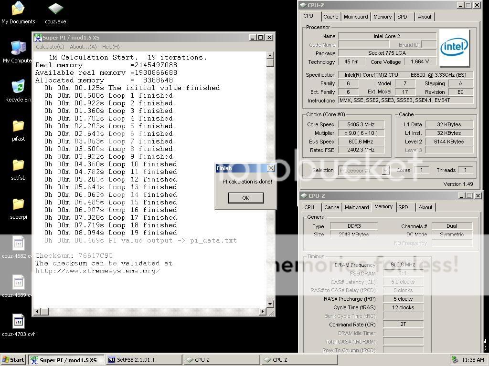The image size is (489, 366).
Task: Click the Bus Speed 600.6 MHz value
Action: point(361,142)
